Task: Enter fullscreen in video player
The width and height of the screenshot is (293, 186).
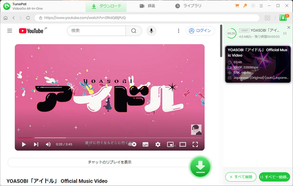Action: [x=195, y=144]
